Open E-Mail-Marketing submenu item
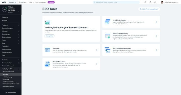181x95 pixels. (x=7, y=77)
